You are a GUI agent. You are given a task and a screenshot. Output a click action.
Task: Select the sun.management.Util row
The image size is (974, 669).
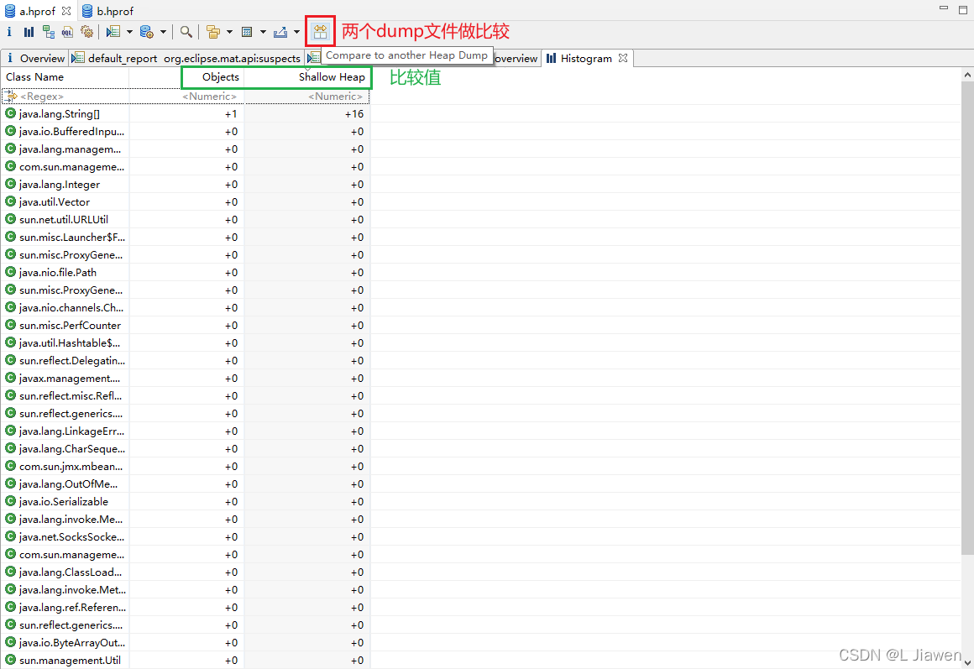coord(185,661)
